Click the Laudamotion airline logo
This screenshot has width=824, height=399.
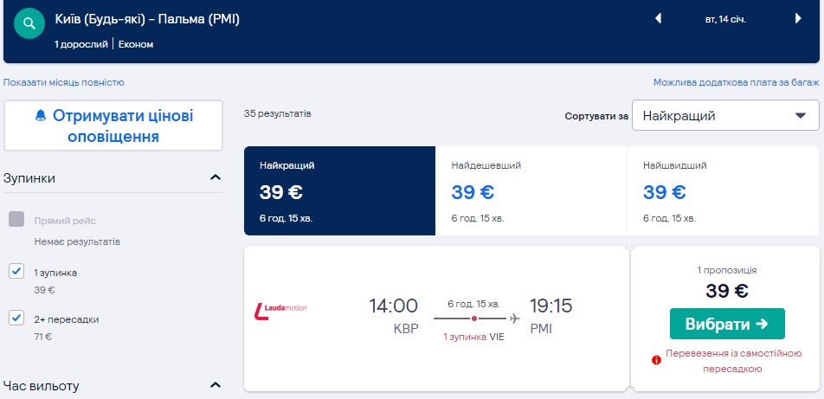[x=281, y=307]
